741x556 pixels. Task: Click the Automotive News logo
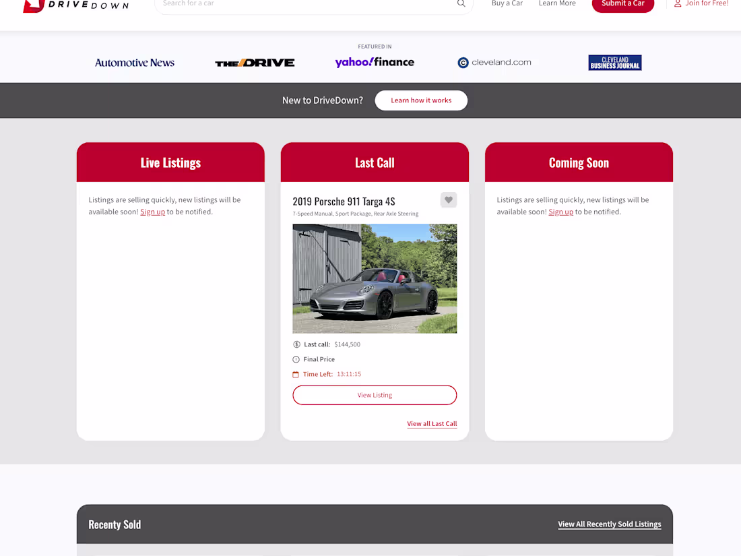(x=135, y=63)
